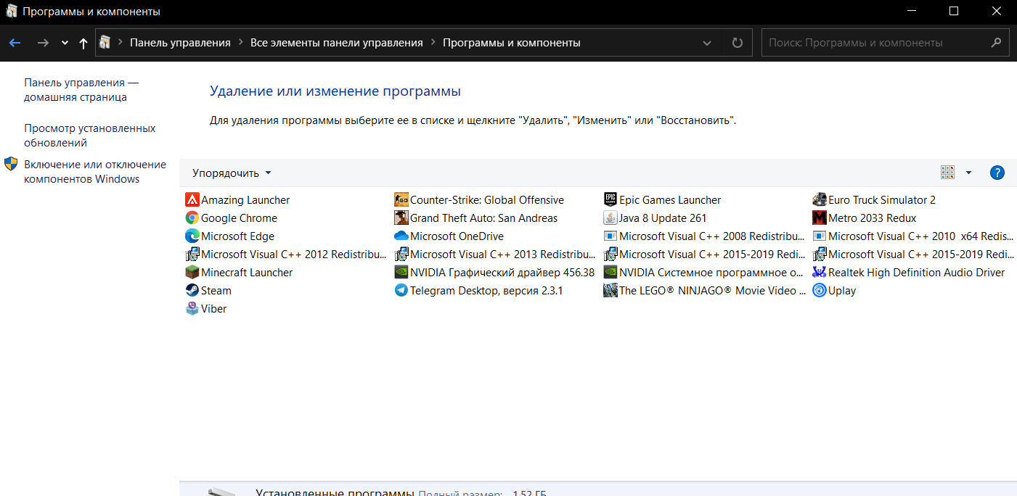This screenshot has width=1017, height=496.
Task: Click the Counter-Strike: Global Offensive icon
Action: pos(401,200)
